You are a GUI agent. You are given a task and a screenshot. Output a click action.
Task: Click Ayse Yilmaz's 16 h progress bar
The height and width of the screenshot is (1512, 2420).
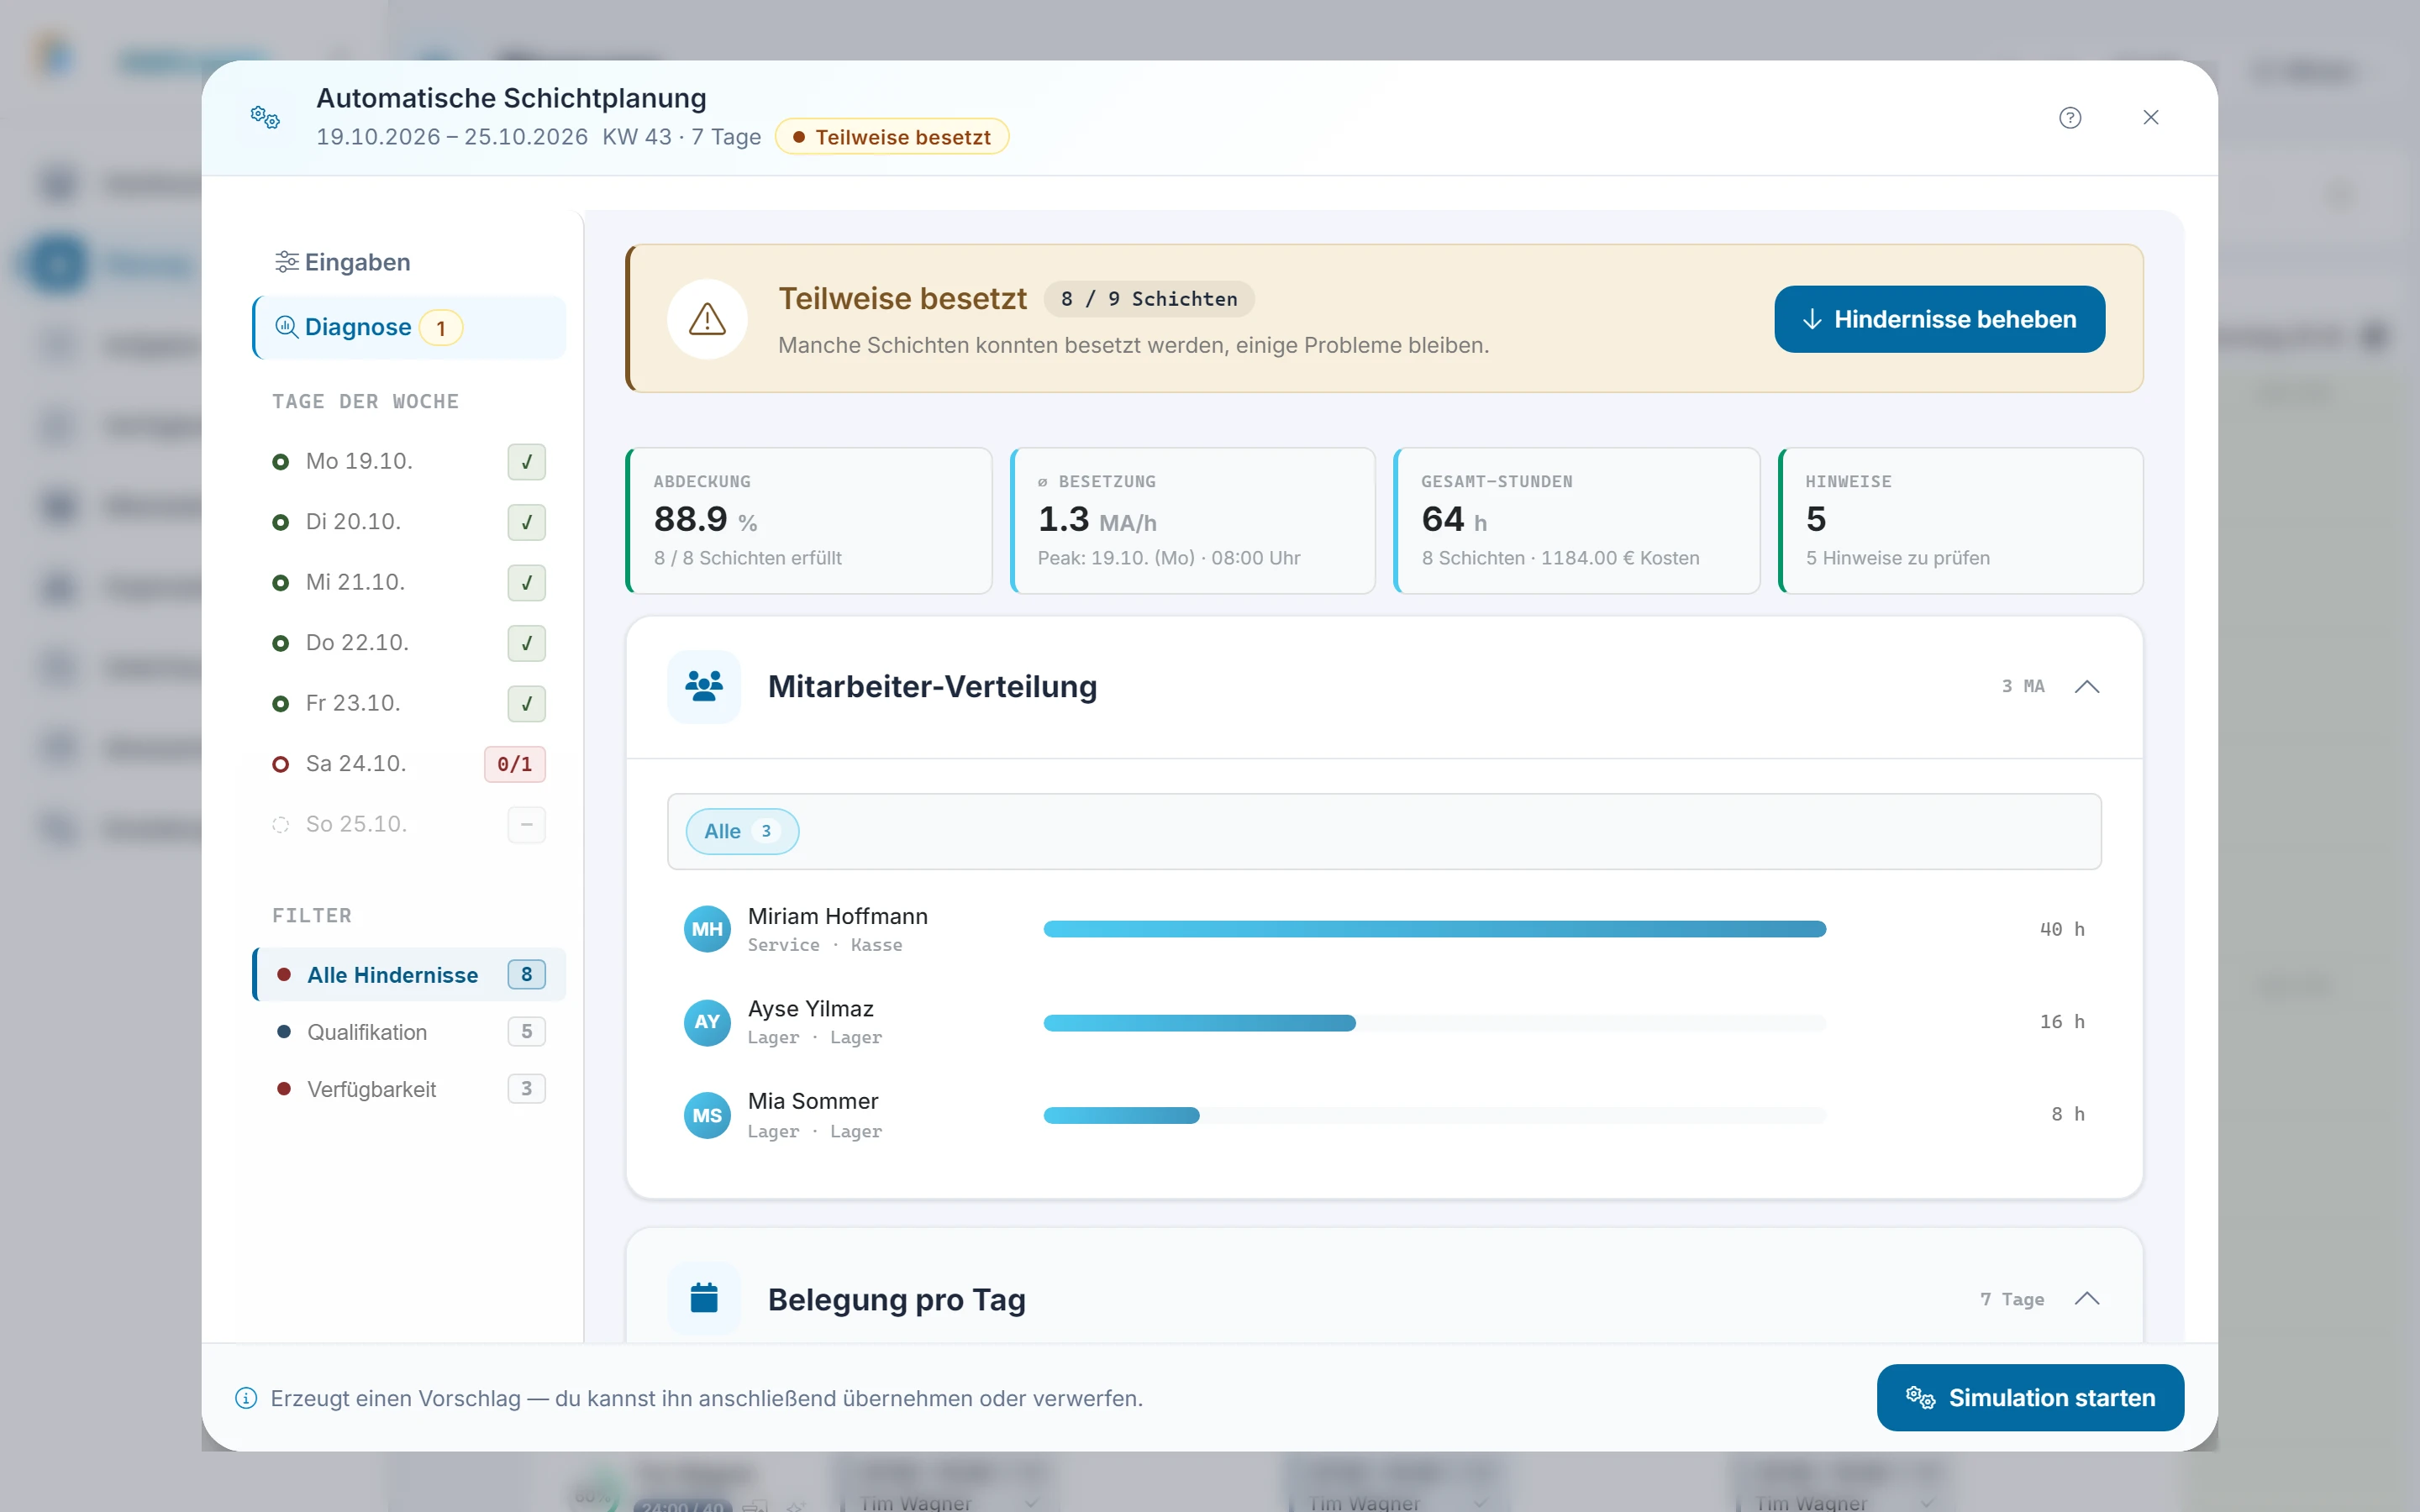[1434, 1022]
